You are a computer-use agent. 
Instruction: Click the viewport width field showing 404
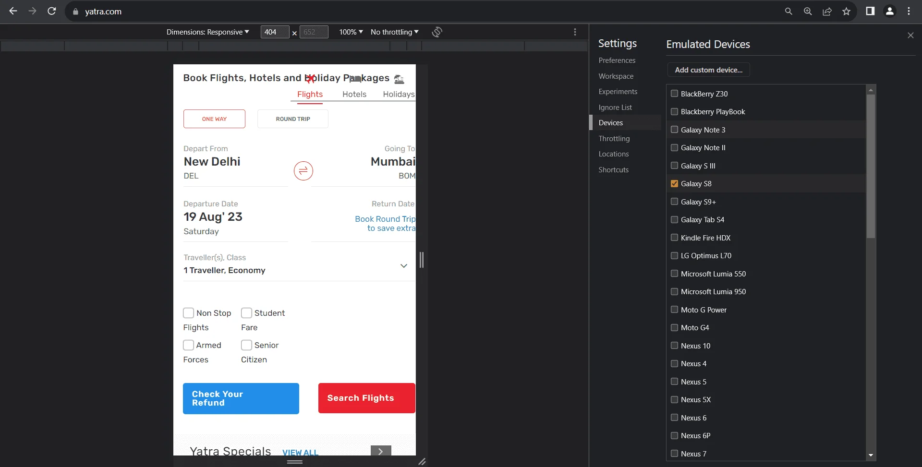coord(275,32)
